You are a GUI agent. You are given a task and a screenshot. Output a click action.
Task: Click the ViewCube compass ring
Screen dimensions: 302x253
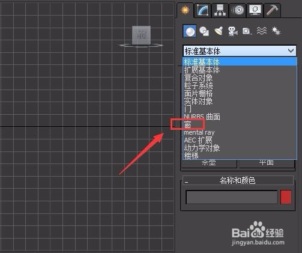[x=141, y=46]
